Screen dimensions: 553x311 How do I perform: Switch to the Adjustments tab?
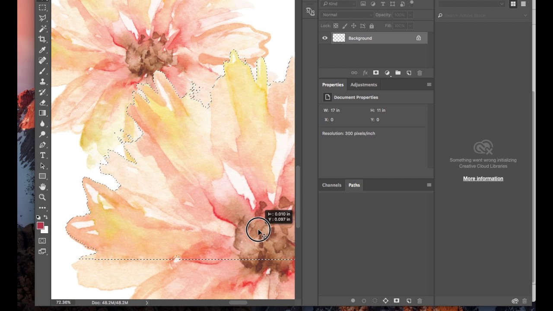pyautogui.click(x=364, y=85)
